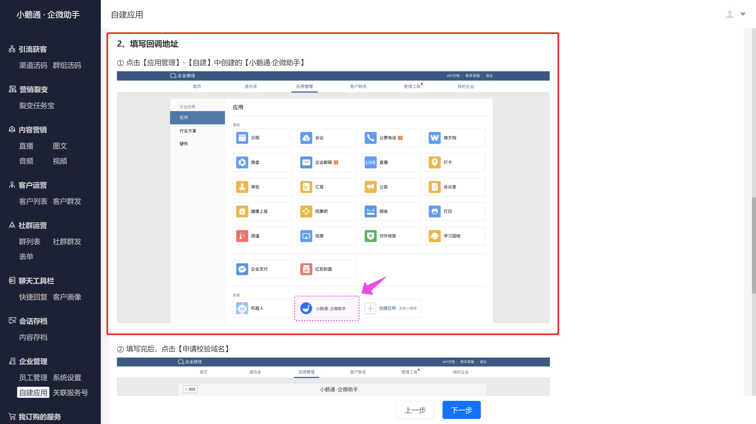The image size is (756, 424).
Task: Click the 公费电话 phone app icon
Action: (370, 137)
